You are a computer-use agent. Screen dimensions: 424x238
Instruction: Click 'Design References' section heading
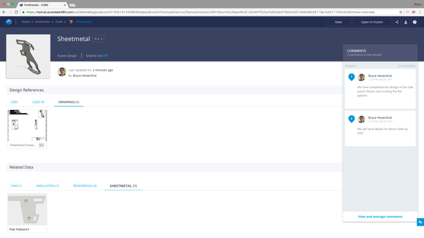tap(26, 90)
